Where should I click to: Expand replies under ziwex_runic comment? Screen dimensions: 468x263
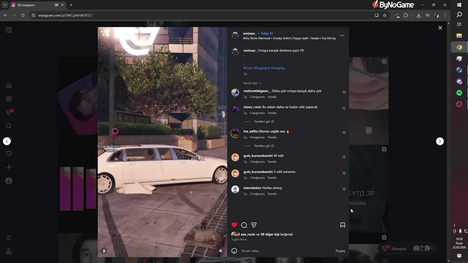(264, 122)
